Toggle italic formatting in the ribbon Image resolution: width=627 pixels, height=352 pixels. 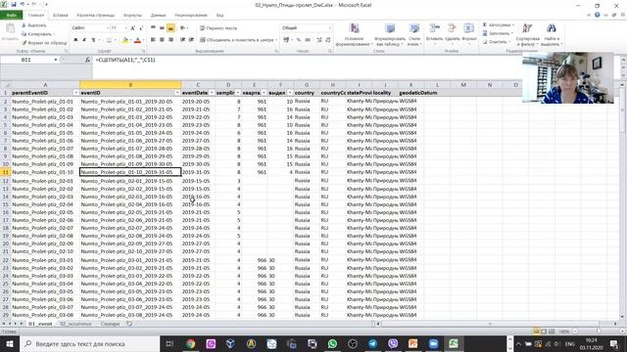point(84,40)
